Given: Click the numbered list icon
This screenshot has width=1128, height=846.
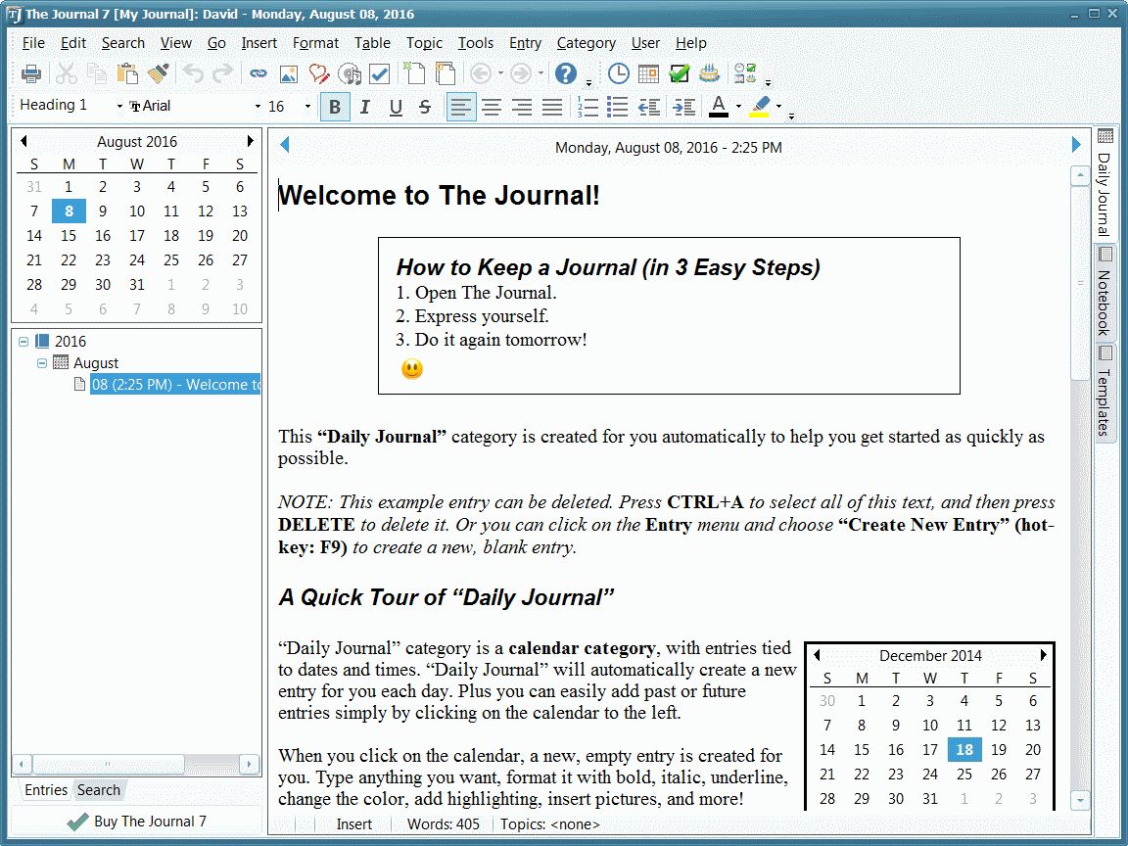Looking at the screenshot, I should point(587,107).
